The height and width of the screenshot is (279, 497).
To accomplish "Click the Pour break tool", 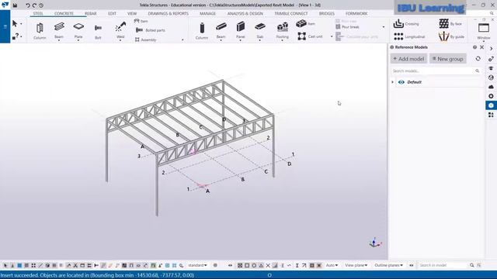I will 347,27.
